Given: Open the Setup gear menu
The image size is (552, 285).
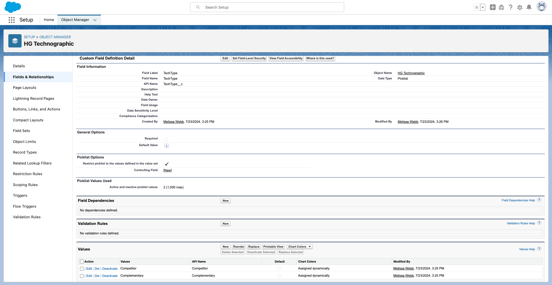Looking at the screenshot, I should point(520,7).
